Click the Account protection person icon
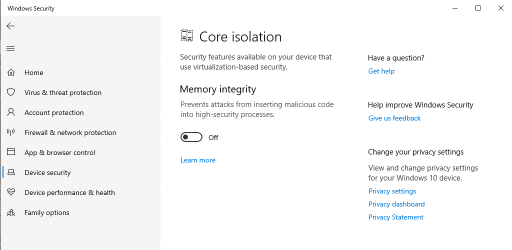 (10, 112)
